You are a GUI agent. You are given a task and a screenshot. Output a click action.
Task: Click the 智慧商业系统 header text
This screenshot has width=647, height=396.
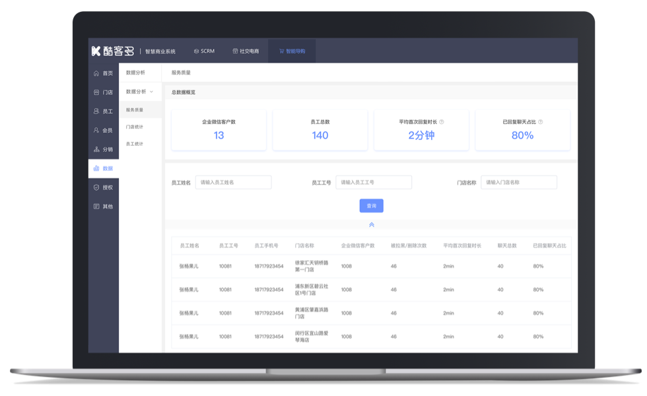[x=160, y=51]
